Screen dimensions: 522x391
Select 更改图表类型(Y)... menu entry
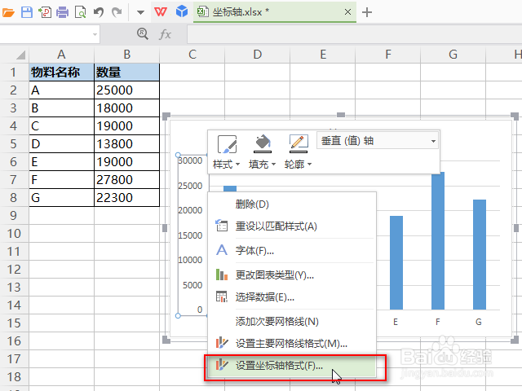(292, 275)
